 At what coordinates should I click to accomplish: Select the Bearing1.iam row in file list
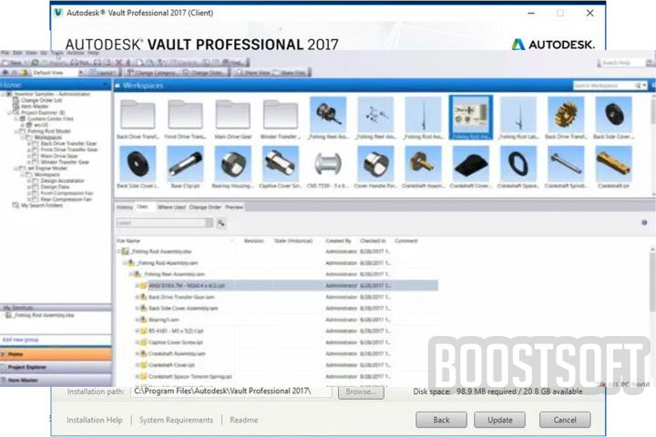[x=277, y=320]
